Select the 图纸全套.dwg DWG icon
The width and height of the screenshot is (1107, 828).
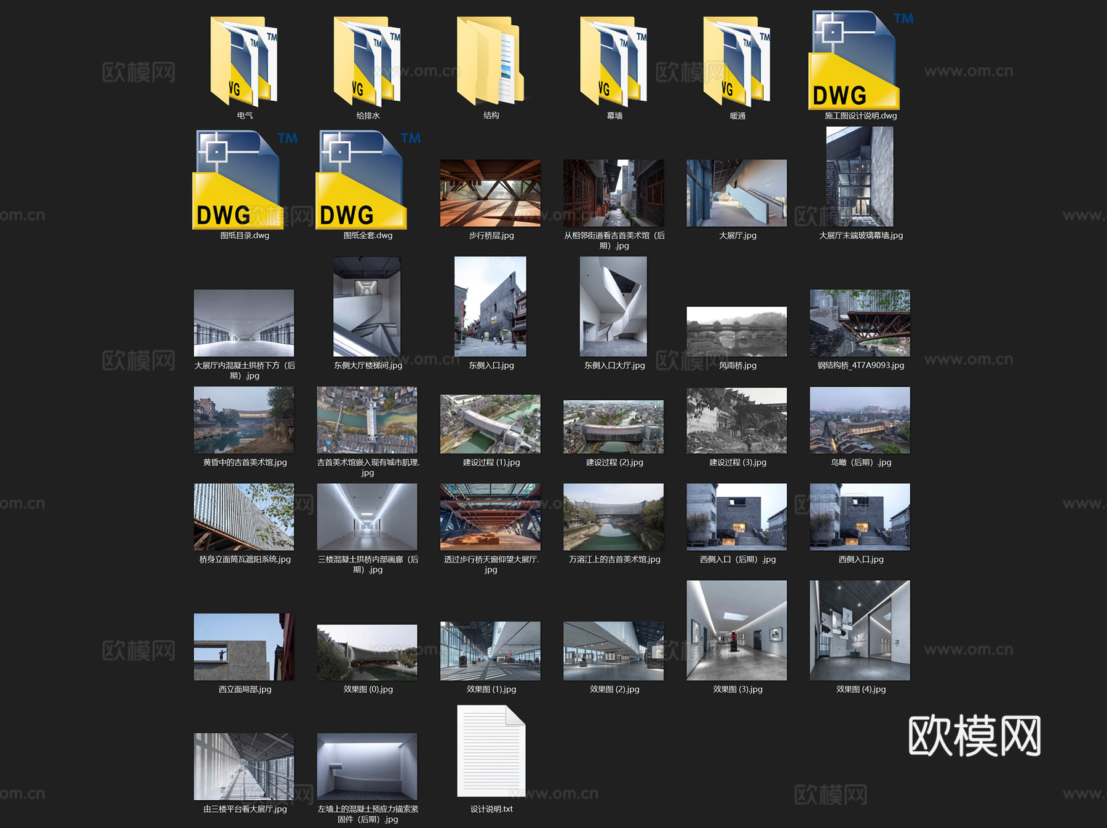(367, 179)
